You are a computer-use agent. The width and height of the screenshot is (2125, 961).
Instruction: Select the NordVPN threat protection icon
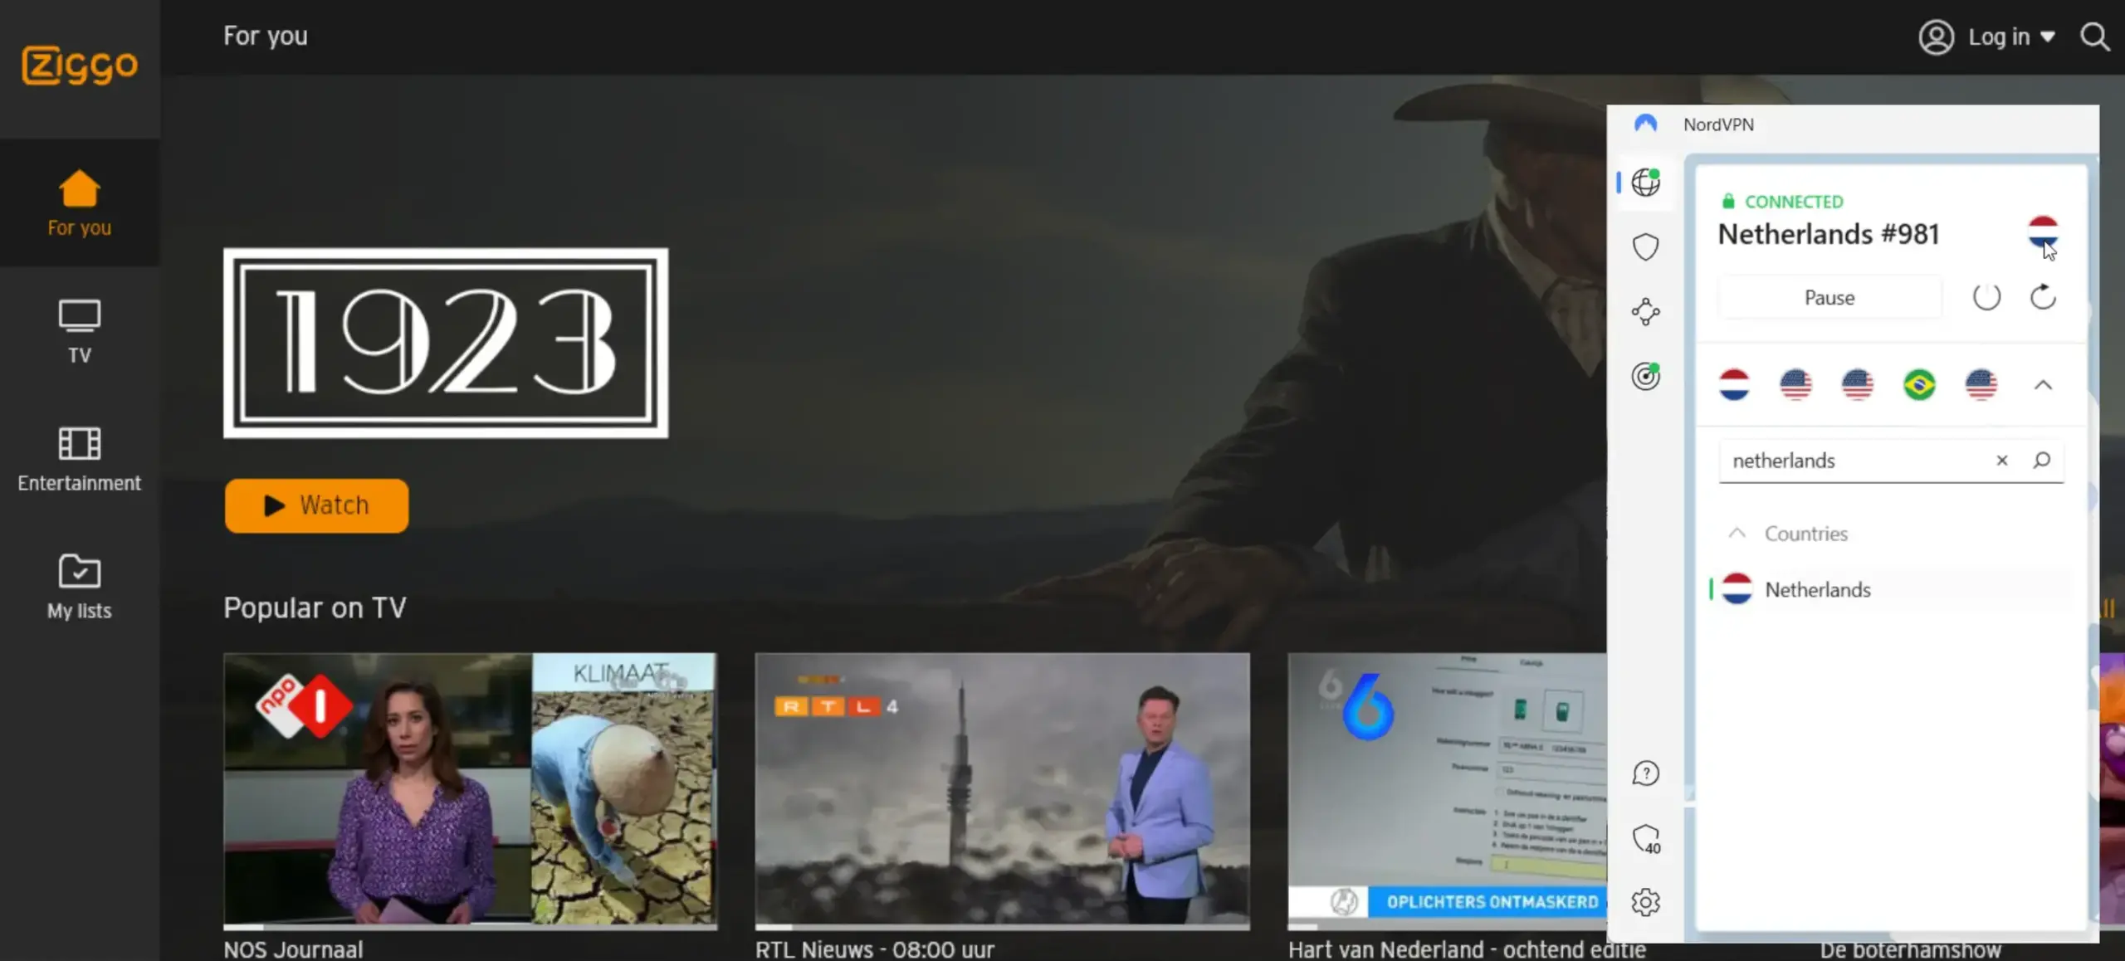click(1647, 246)
